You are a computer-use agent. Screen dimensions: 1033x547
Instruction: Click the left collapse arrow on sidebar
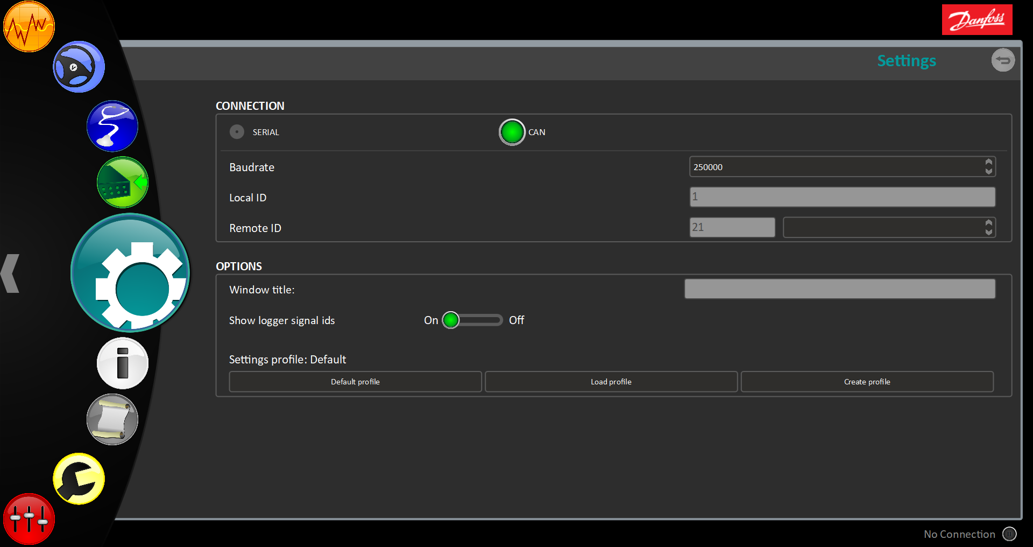click(x=10, y=273)
